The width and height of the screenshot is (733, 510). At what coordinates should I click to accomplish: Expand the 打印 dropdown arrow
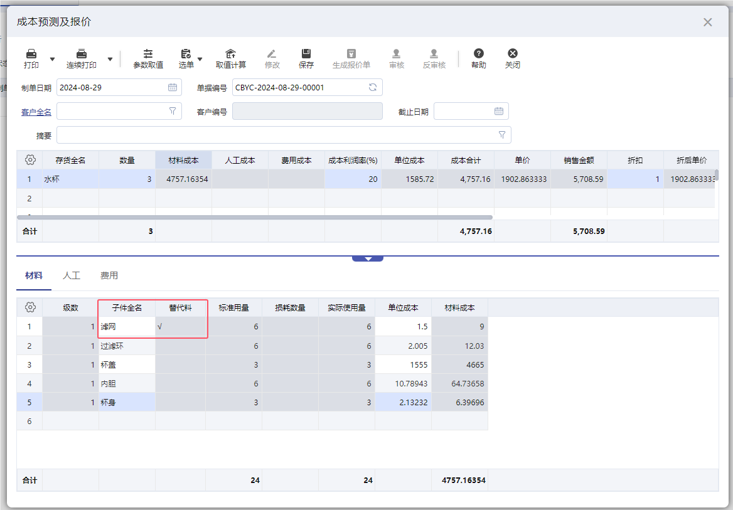[x=53, y=59]
